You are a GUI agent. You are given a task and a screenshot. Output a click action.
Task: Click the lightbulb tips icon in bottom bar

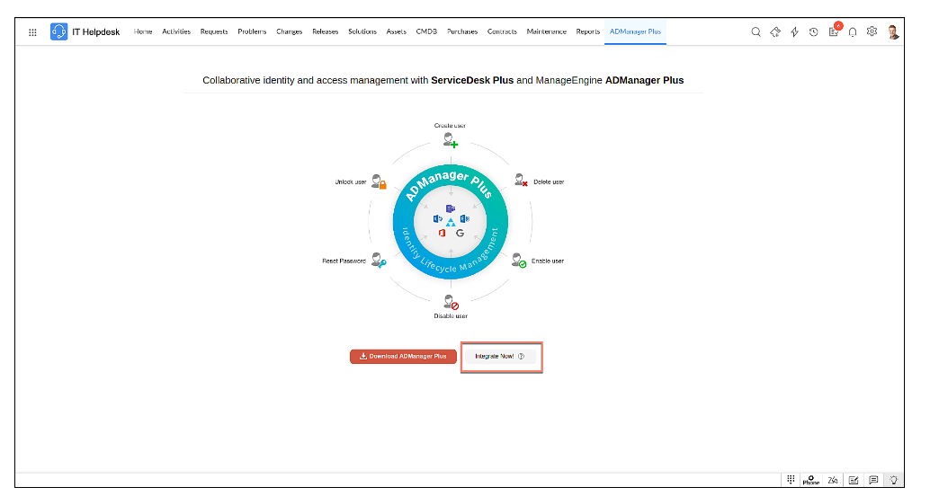click(x=893, y=480)
